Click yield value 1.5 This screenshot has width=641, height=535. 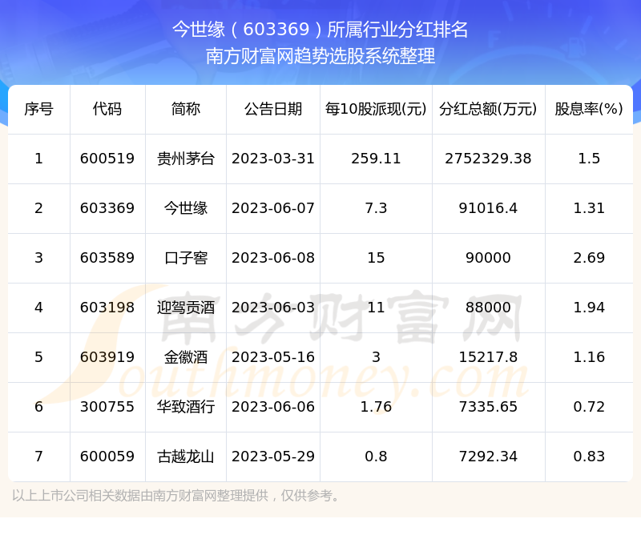(x=589, y=159)
